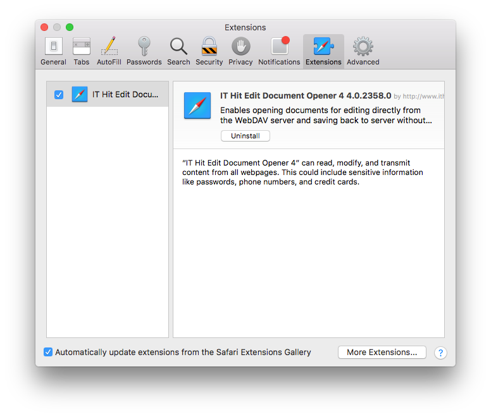Click the description text about WebDAV server

(326, 116)
